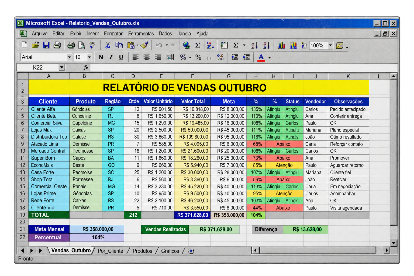Click the vertical scrollbar thumb

pos(394,152)
